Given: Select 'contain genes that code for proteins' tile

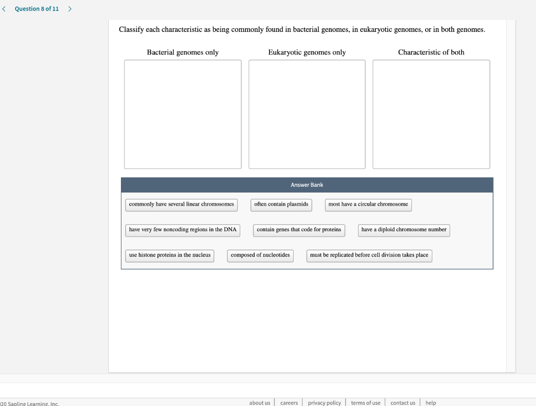Looking at the screenshot, I should point(299,230).
